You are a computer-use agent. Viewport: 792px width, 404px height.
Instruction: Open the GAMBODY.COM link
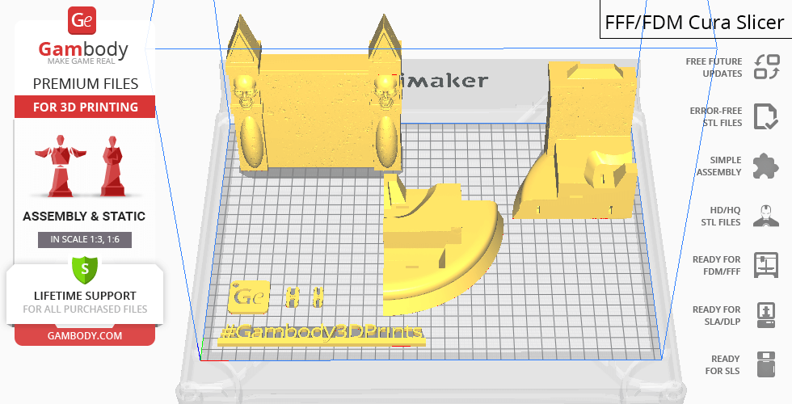coord(84,335)
